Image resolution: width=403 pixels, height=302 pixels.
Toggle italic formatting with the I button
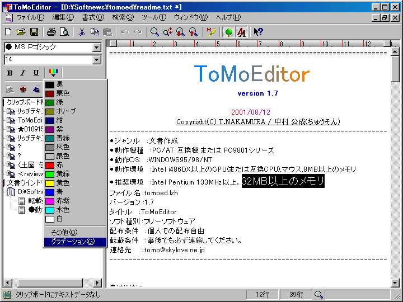23,73
